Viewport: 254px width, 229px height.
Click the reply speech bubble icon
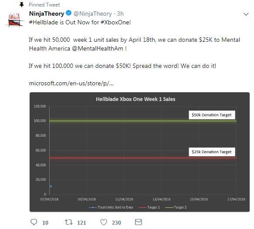point(34,222)
